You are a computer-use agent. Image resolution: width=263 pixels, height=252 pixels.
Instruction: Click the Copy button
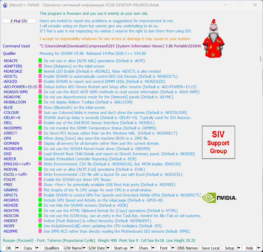[28, 248]
